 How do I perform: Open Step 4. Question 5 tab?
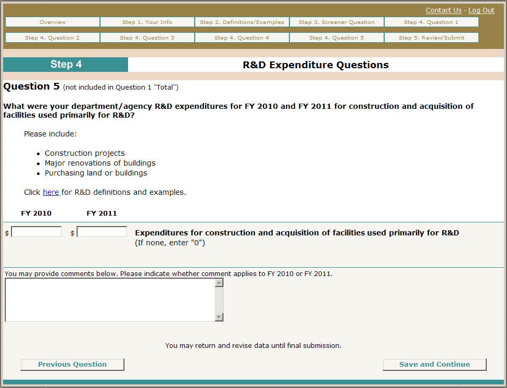pos(337,37)
